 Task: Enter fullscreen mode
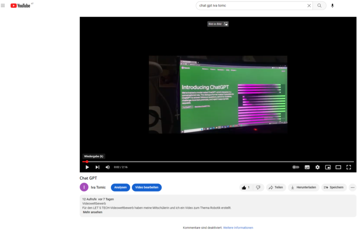click(x=349, y=167)
